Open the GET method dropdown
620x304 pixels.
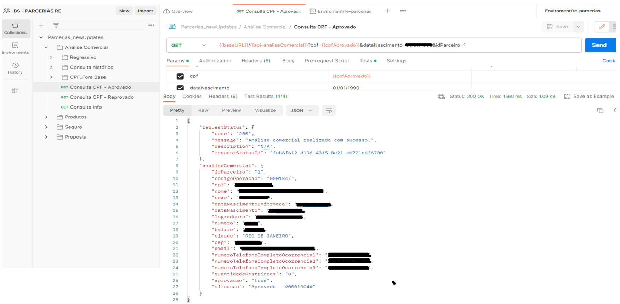coord(189,45)
